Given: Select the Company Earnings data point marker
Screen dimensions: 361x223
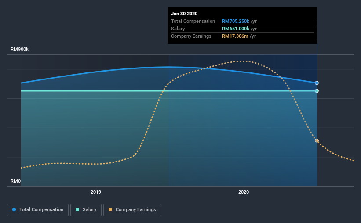Looking at the screenshot, I should pyautogui.click(x=317, y=140).
